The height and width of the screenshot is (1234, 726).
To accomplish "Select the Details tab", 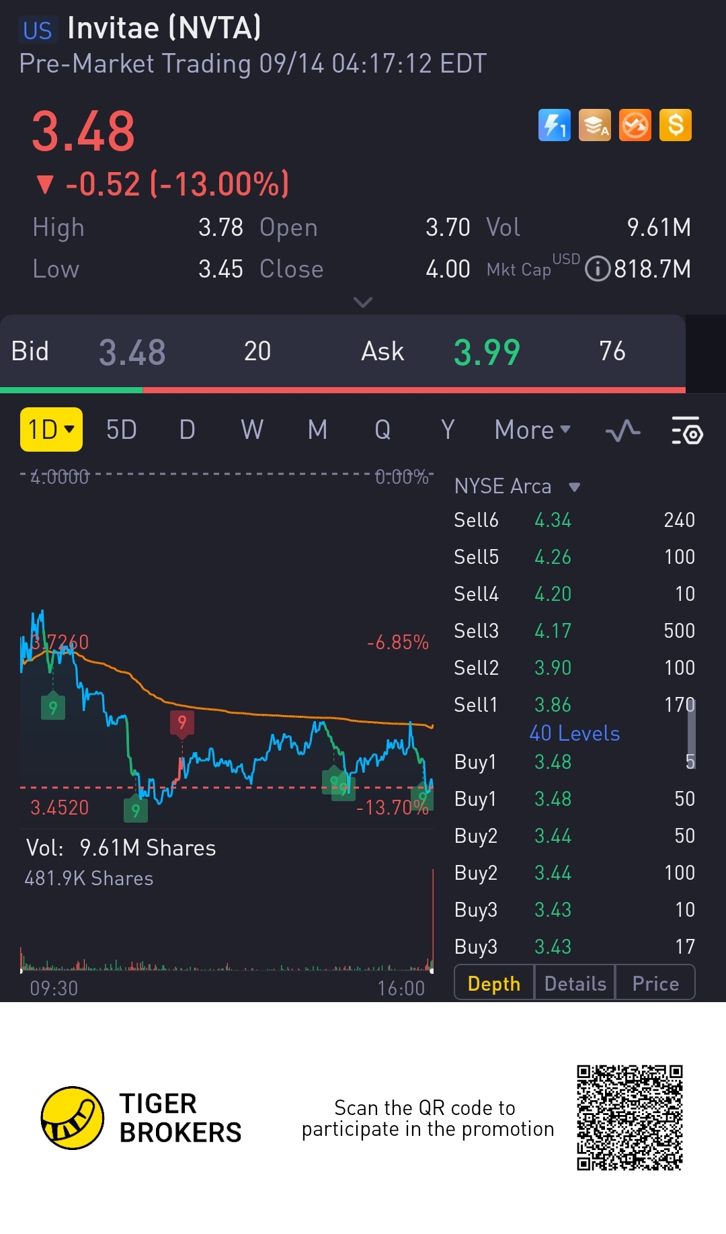I will [575, 983].
